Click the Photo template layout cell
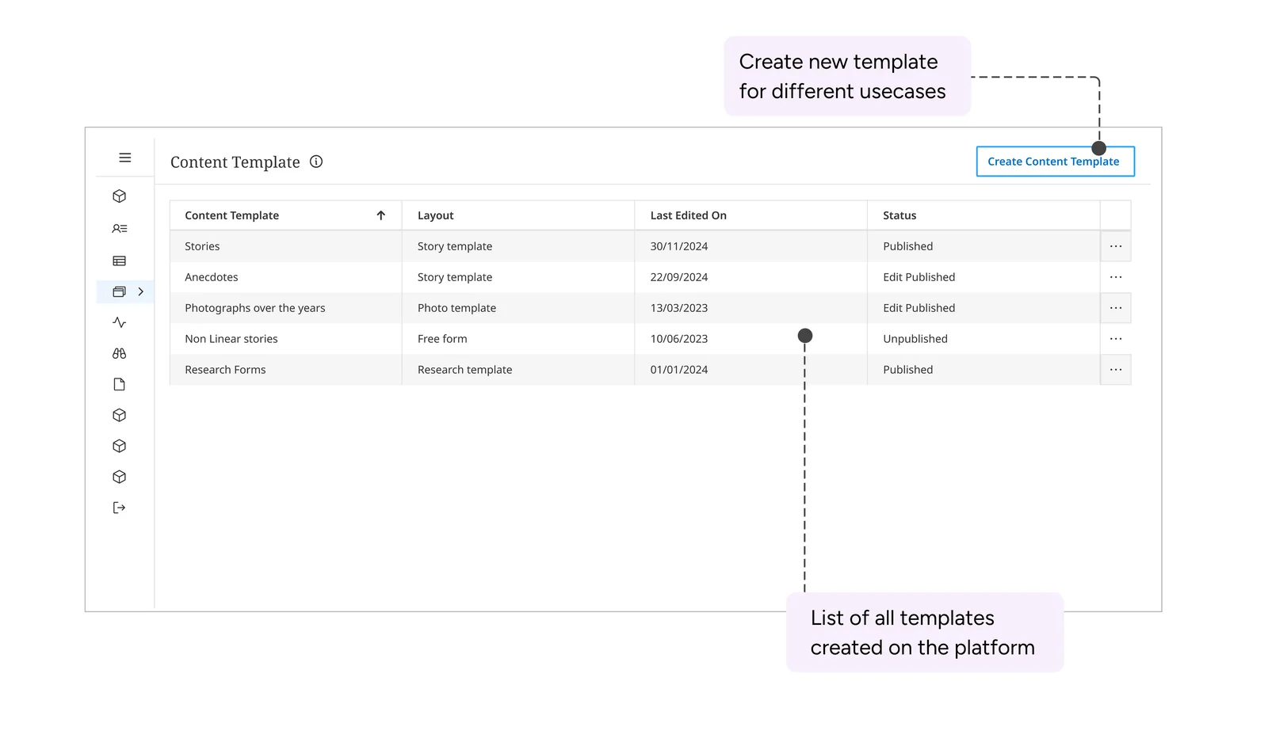1268x742 pixels. 457,308
